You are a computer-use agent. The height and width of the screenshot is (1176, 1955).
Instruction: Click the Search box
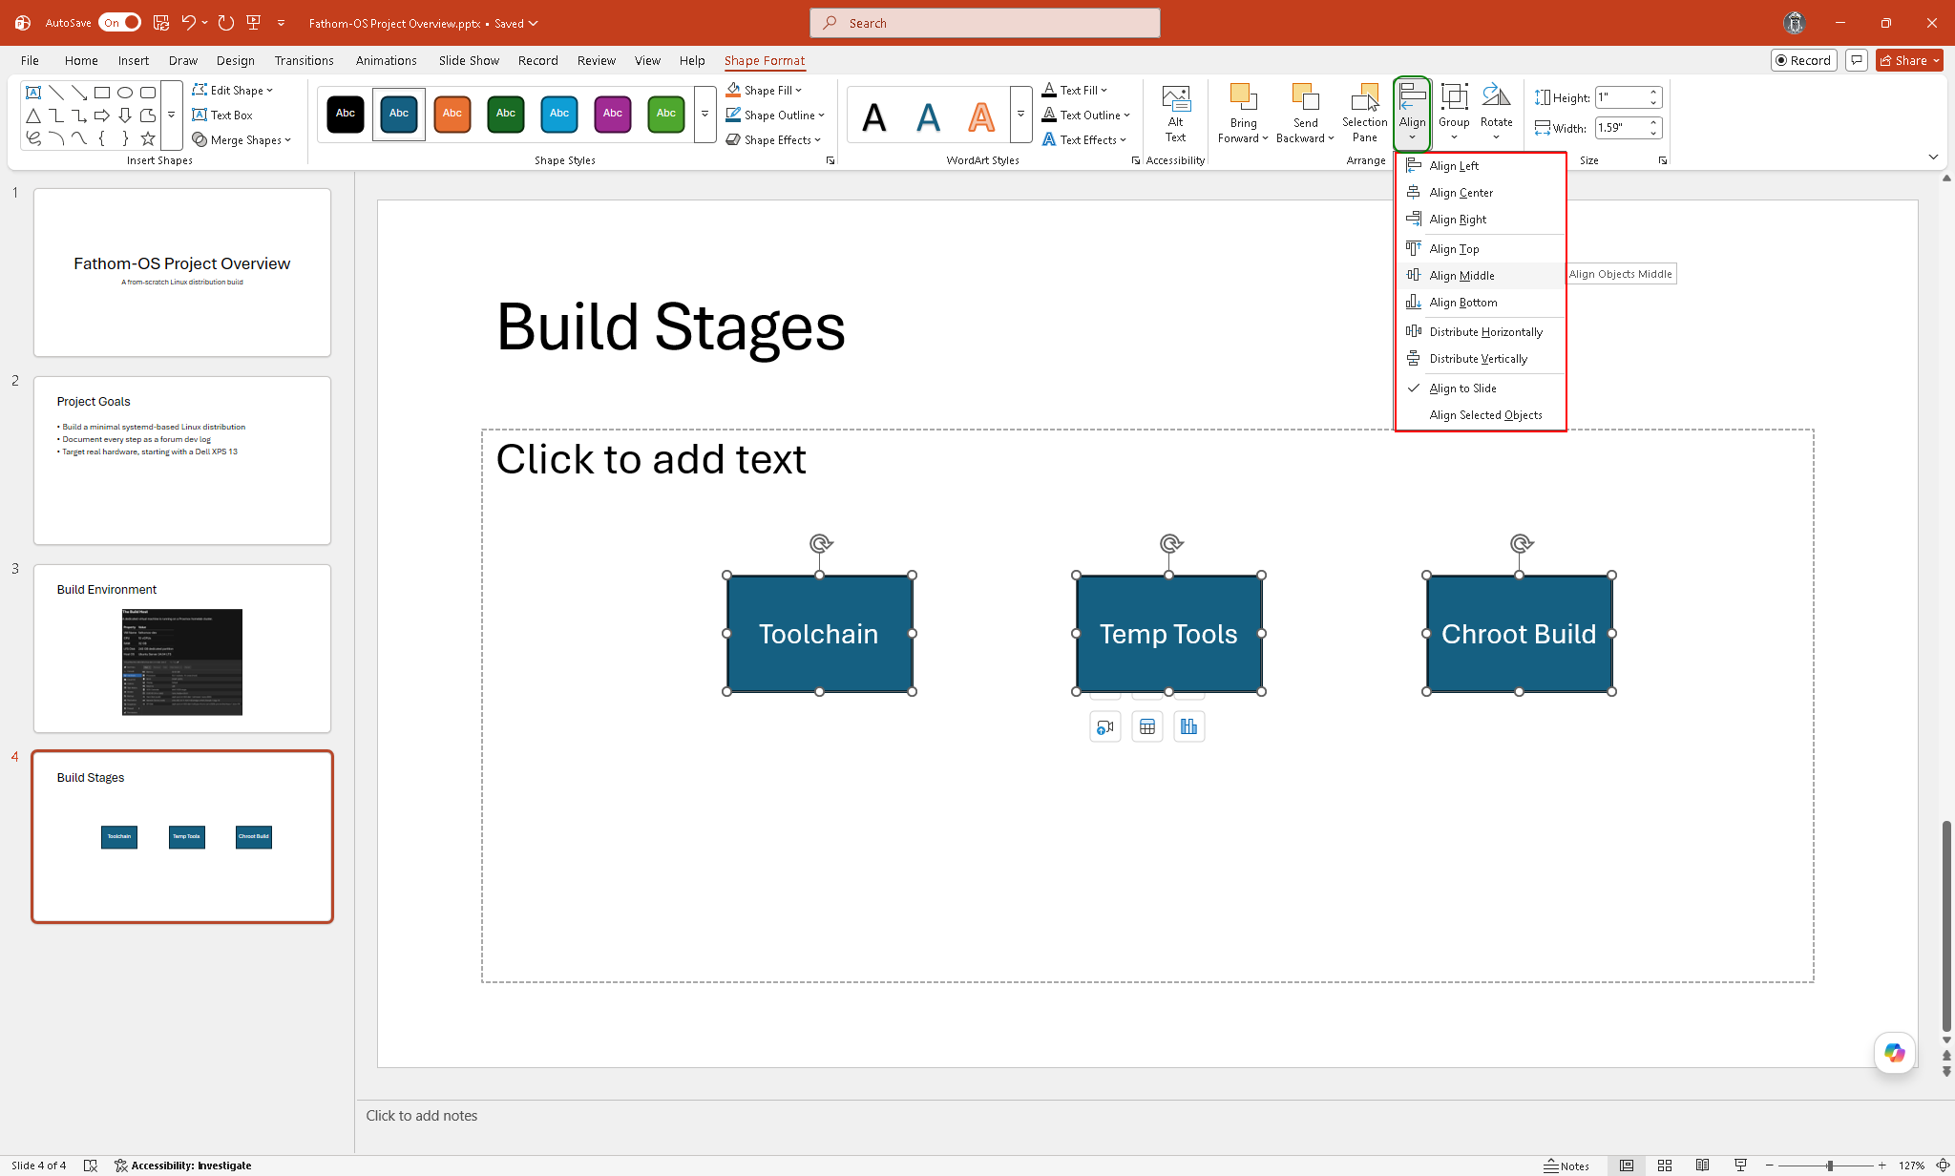coord(984,23)
